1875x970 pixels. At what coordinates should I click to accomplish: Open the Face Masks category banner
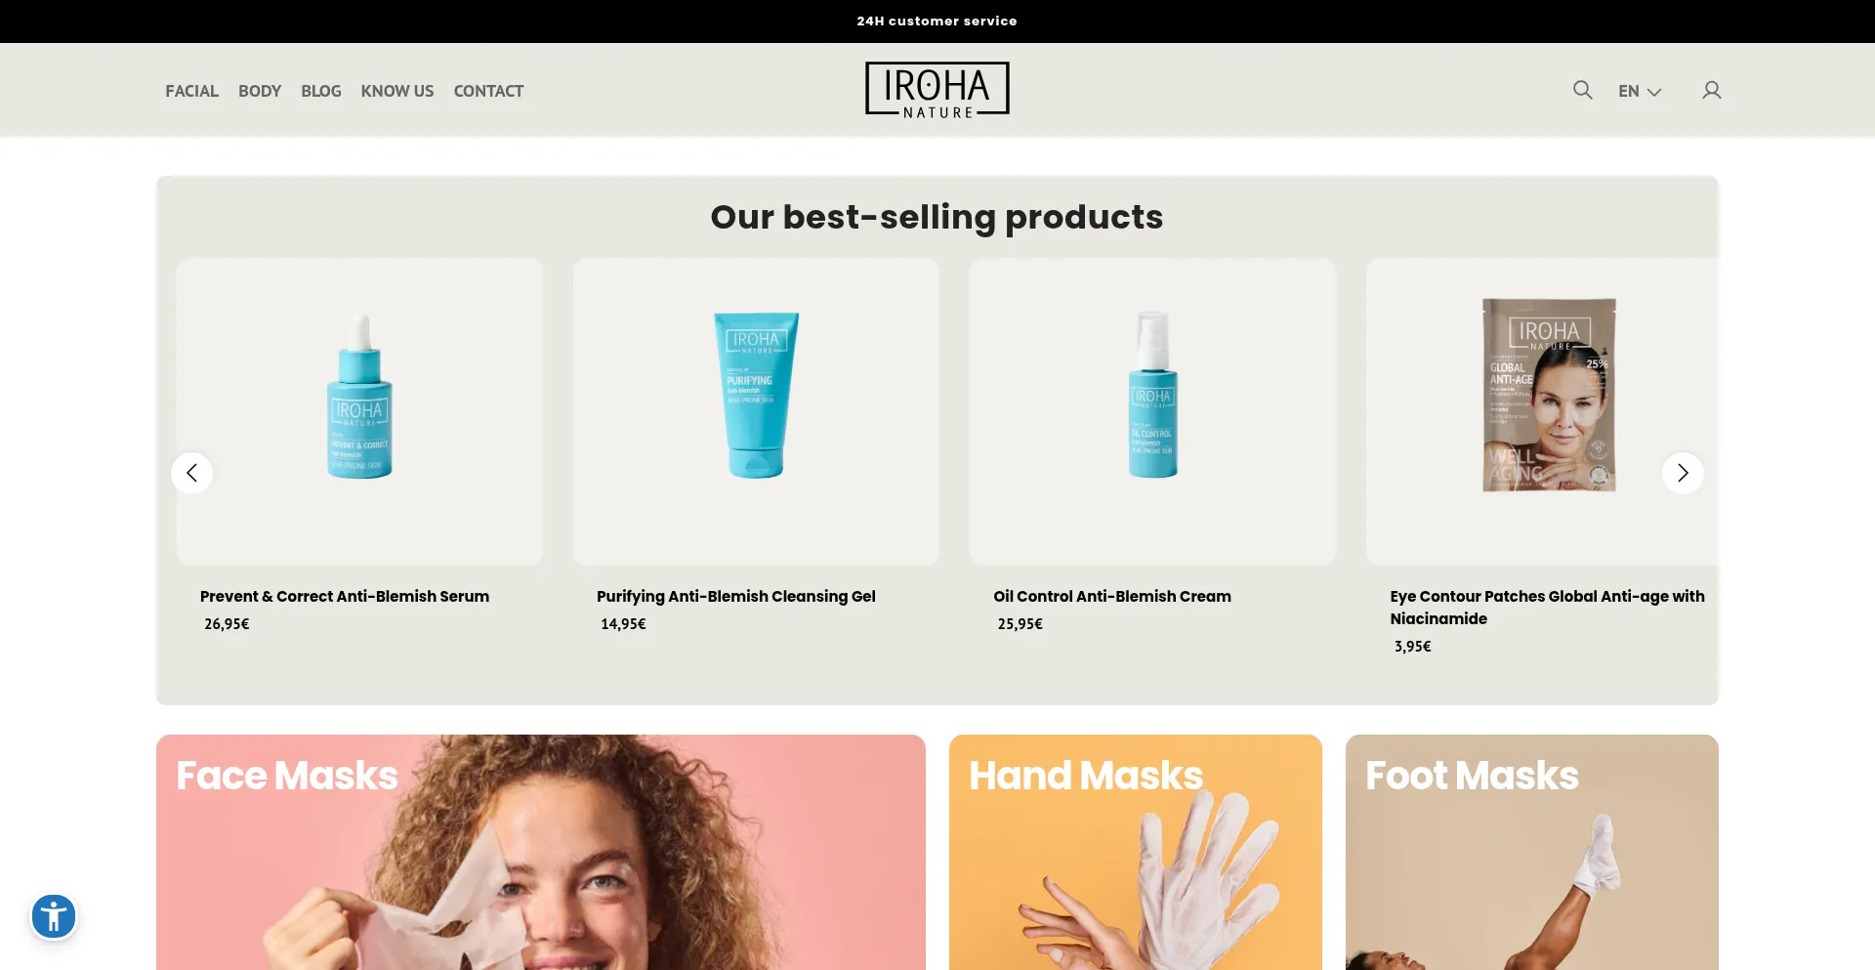(x=541, y=852)
